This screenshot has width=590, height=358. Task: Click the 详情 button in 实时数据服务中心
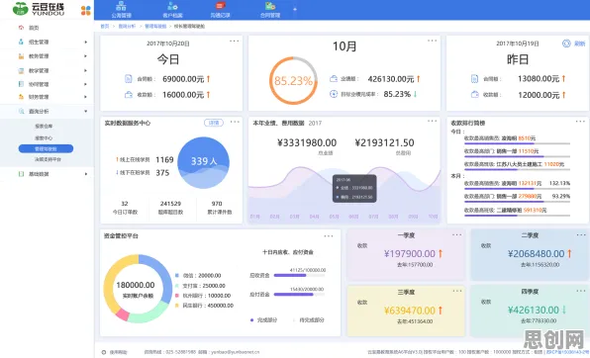pyautogui.click(x=214, y=123)
